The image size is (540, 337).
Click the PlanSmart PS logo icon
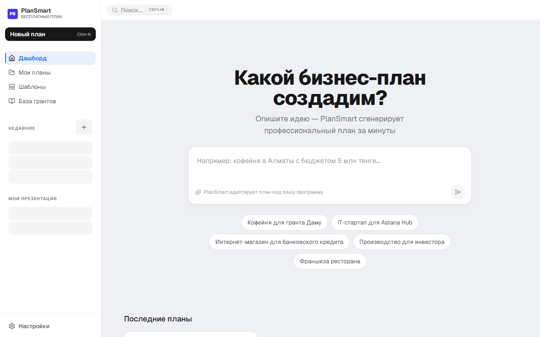12,13
